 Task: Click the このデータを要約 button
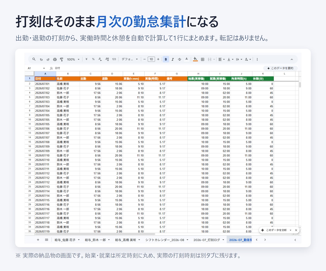coord(281,68)
